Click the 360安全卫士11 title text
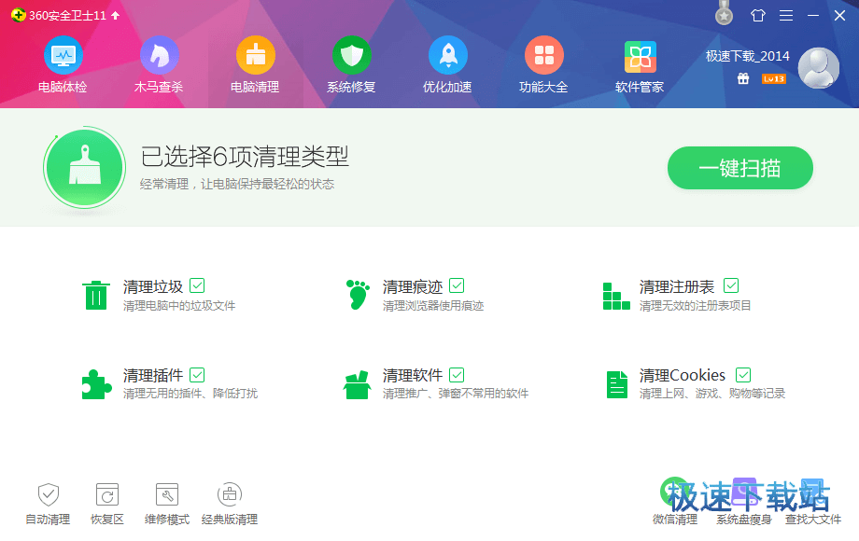The height and width of the screenshot is (541, 859). click(x=67, y=15)
